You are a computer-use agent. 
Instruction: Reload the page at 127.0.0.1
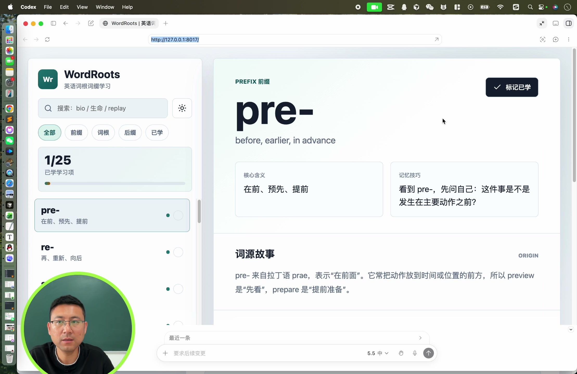click(x=47, y=39)
